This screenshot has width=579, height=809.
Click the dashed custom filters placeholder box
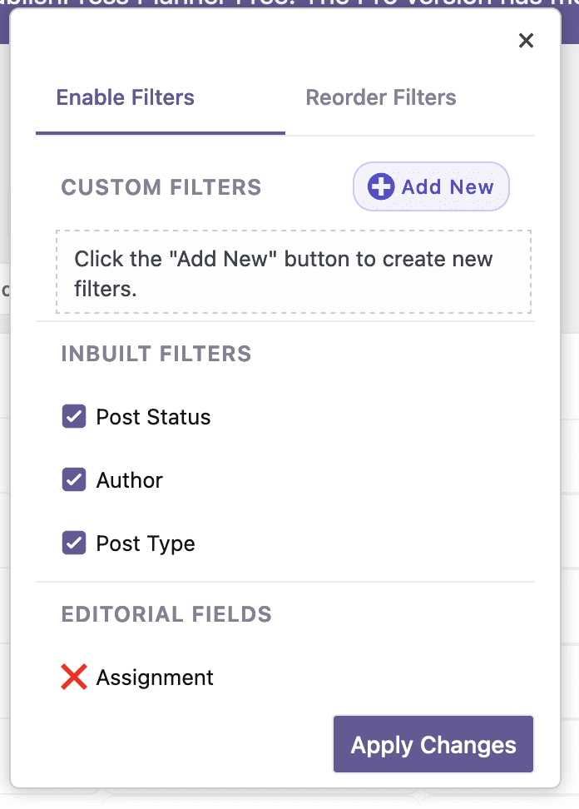(x=294, y=271)
